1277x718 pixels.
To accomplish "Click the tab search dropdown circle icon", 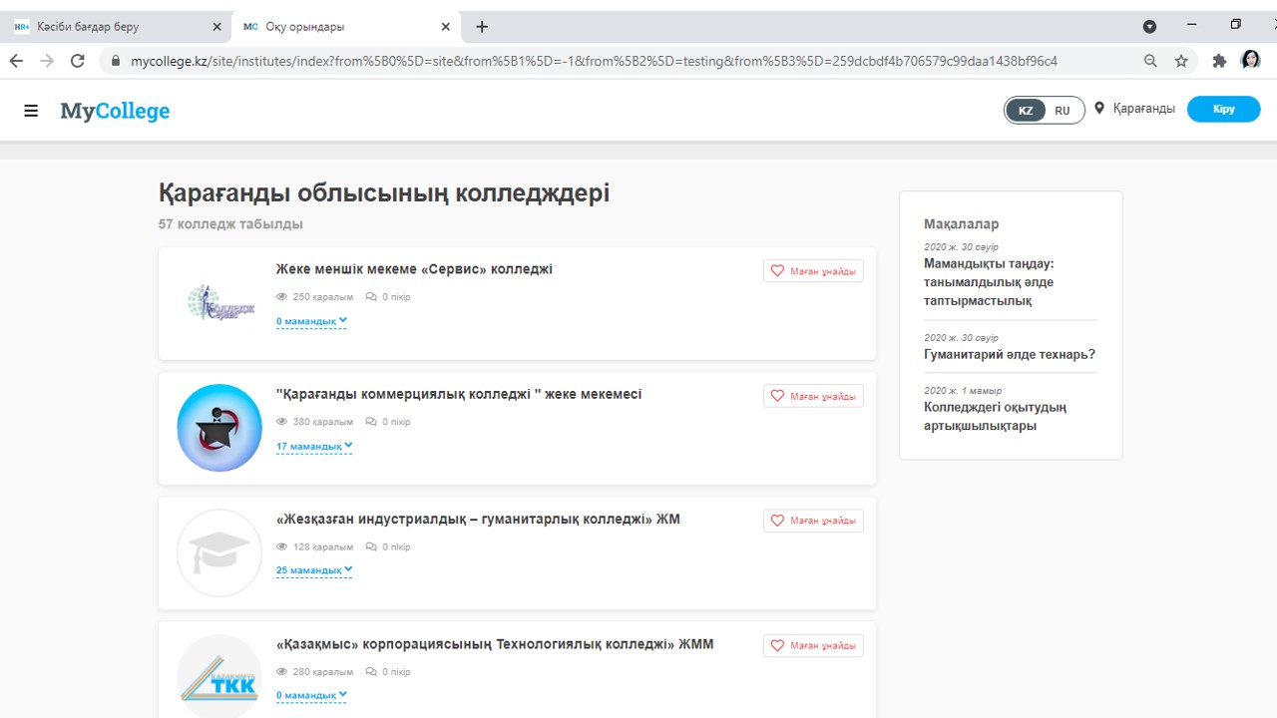I will (1149, 27).
